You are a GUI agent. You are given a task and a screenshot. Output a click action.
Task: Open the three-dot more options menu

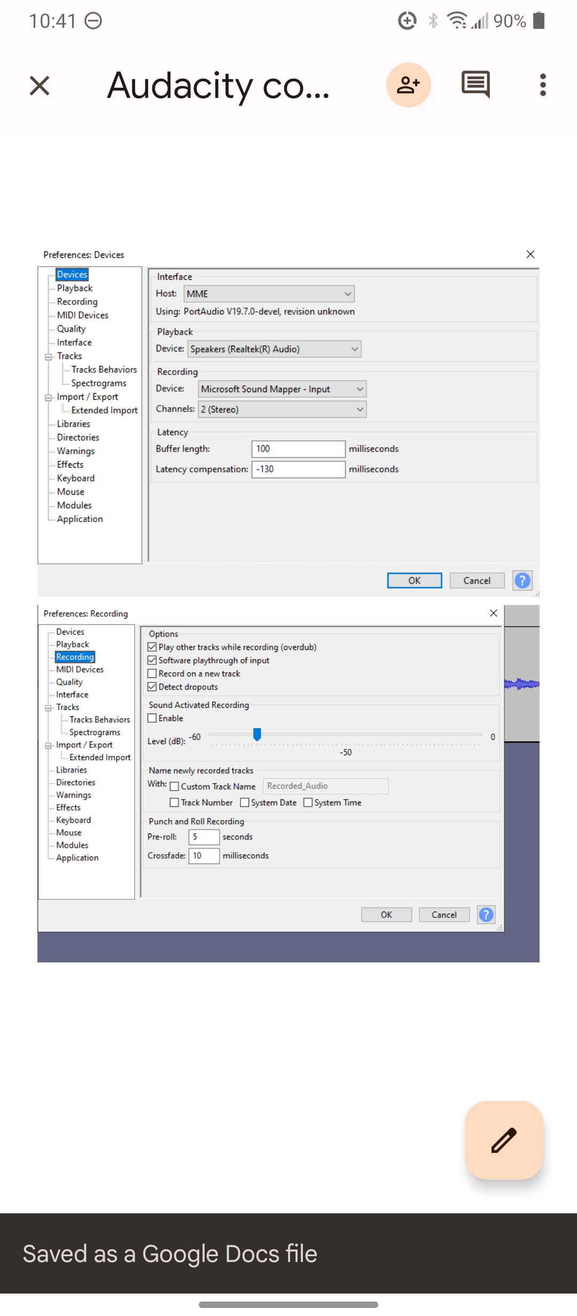(x=543, y=85)
